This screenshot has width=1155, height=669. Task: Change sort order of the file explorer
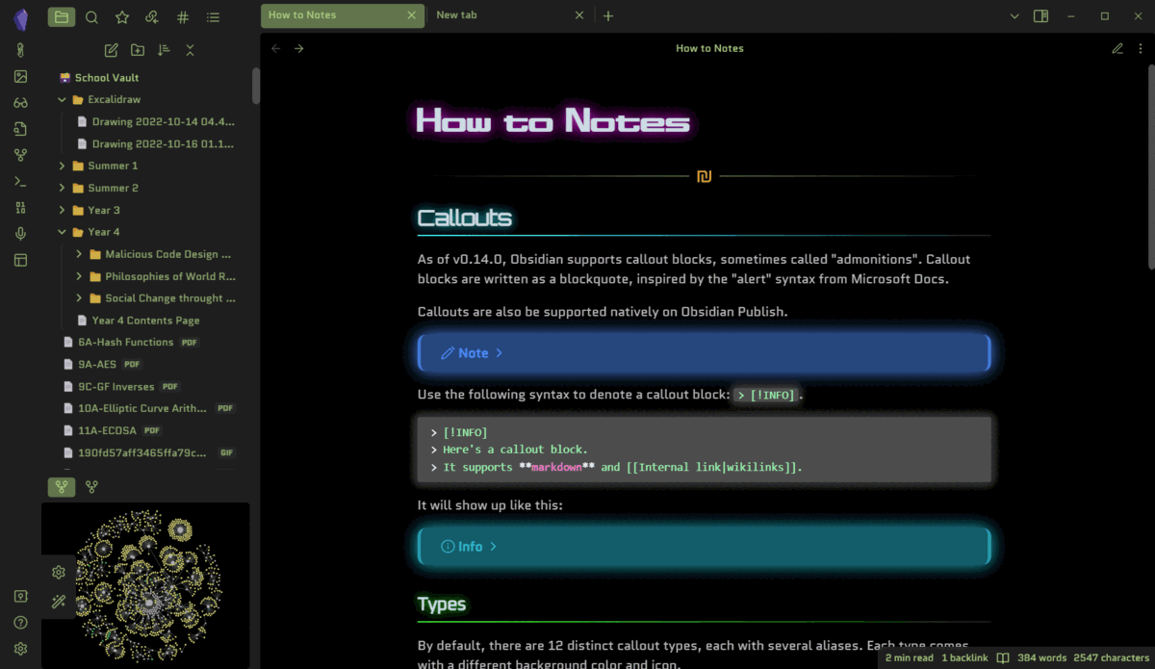click(164, 49)
